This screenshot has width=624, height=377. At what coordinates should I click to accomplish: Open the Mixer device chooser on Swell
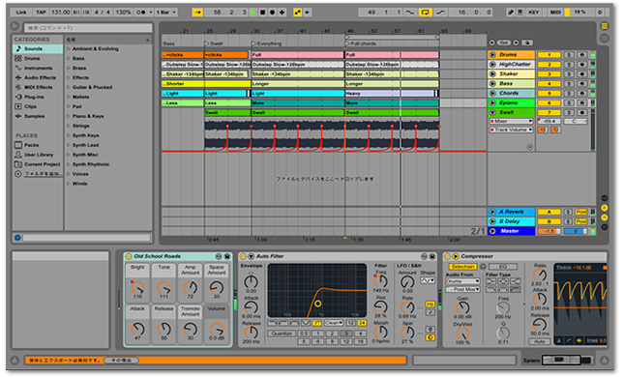click(x=511, y=121)
